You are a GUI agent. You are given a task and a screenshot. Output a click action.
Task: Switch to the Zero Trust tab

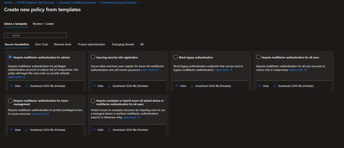[42, 44]
